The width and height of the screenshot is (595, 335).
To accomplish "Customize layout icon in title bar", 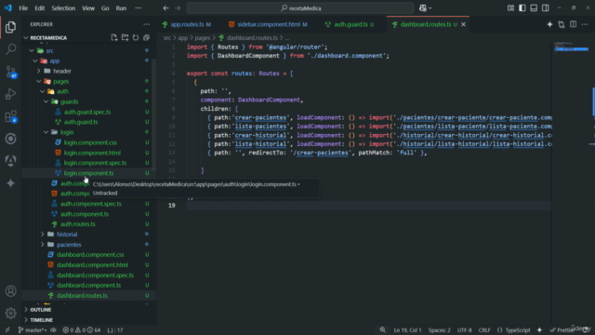I will pyautogui.click(x=510, y=8).
